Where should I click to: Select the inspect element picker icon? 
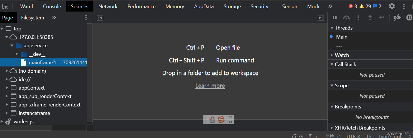point(5,6)
